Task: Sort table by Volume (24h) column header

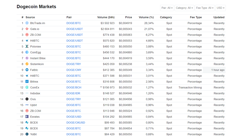Action: tap(106, 17)
